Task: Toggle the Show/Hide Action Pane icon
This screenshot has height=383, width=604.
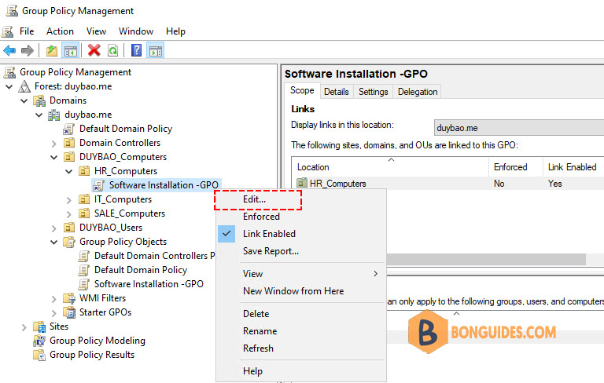Action: click(x=156, y=50)
